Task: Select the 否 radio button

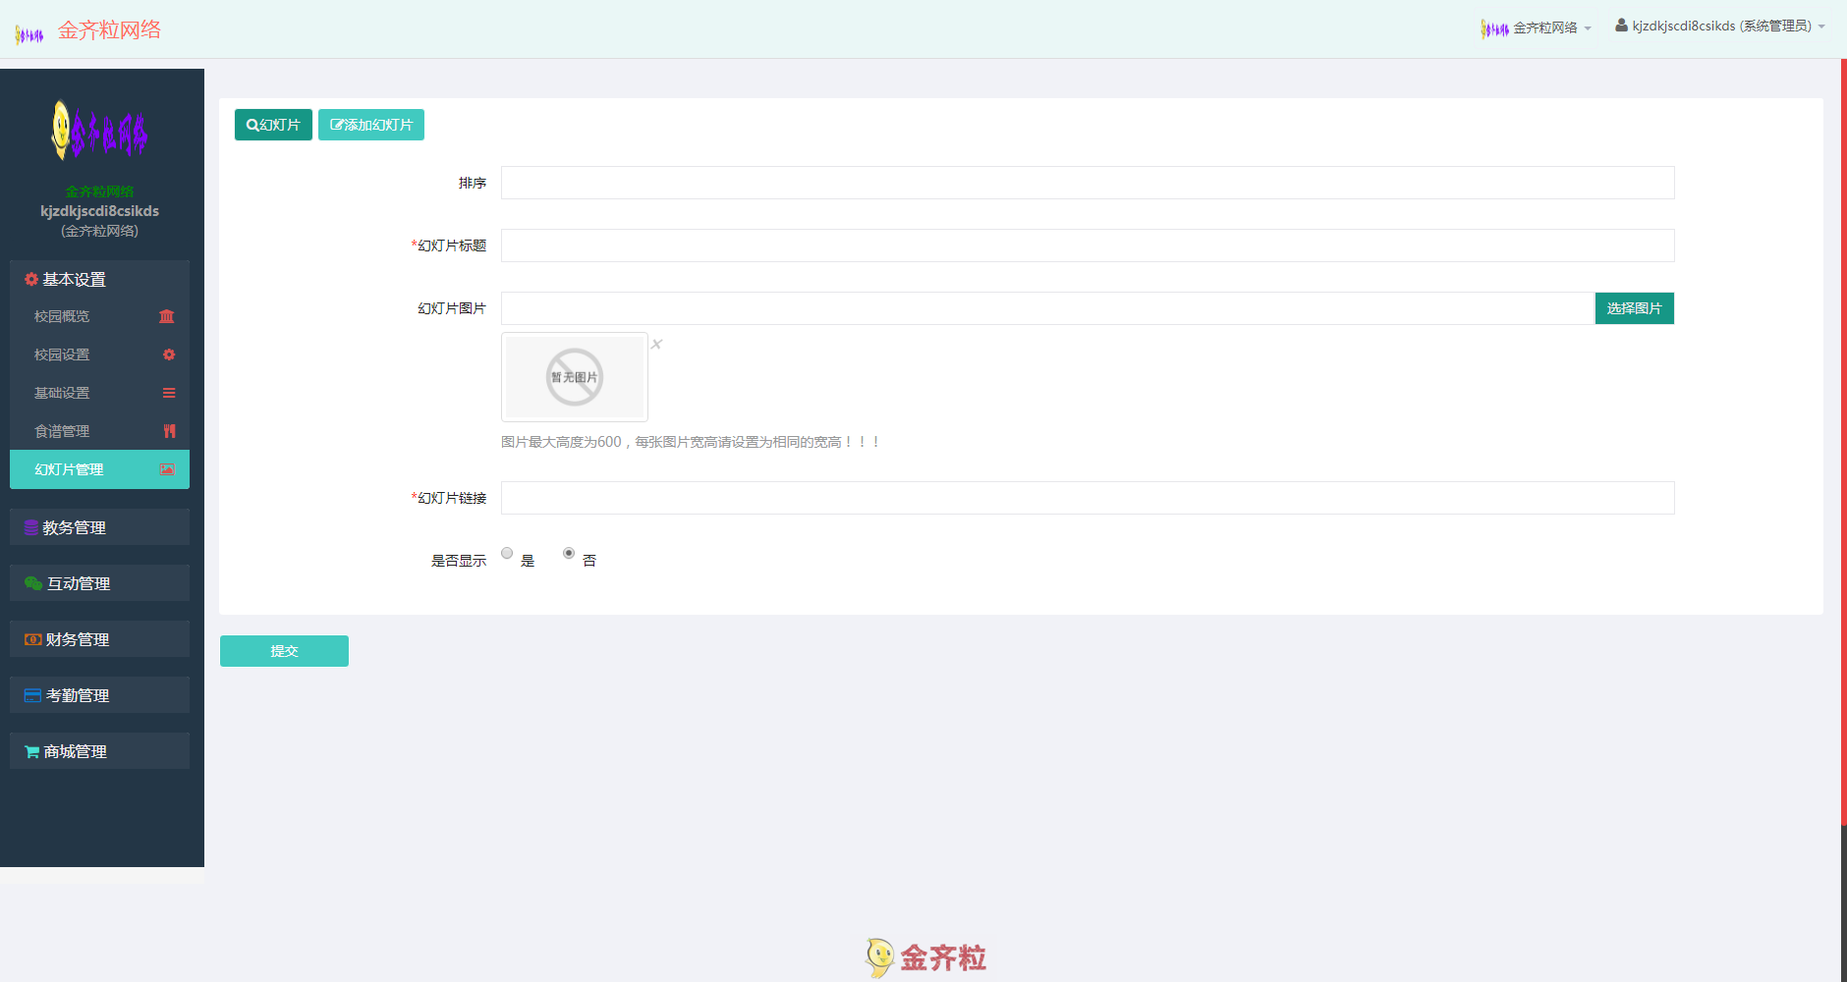Action: pos(569,553)
